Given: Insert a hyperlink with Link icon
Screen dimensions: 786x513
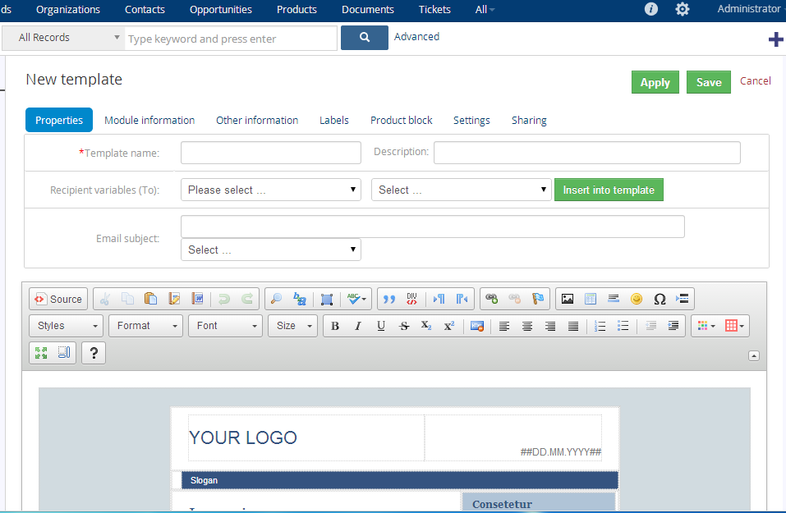Looking at the screenshot, I should [492, 299].
